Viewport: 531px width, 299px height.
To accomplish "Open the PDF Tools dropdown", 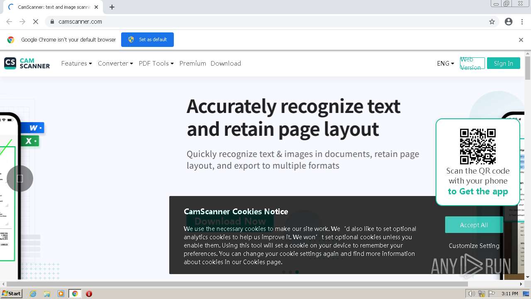I will (x=156, y=64).
